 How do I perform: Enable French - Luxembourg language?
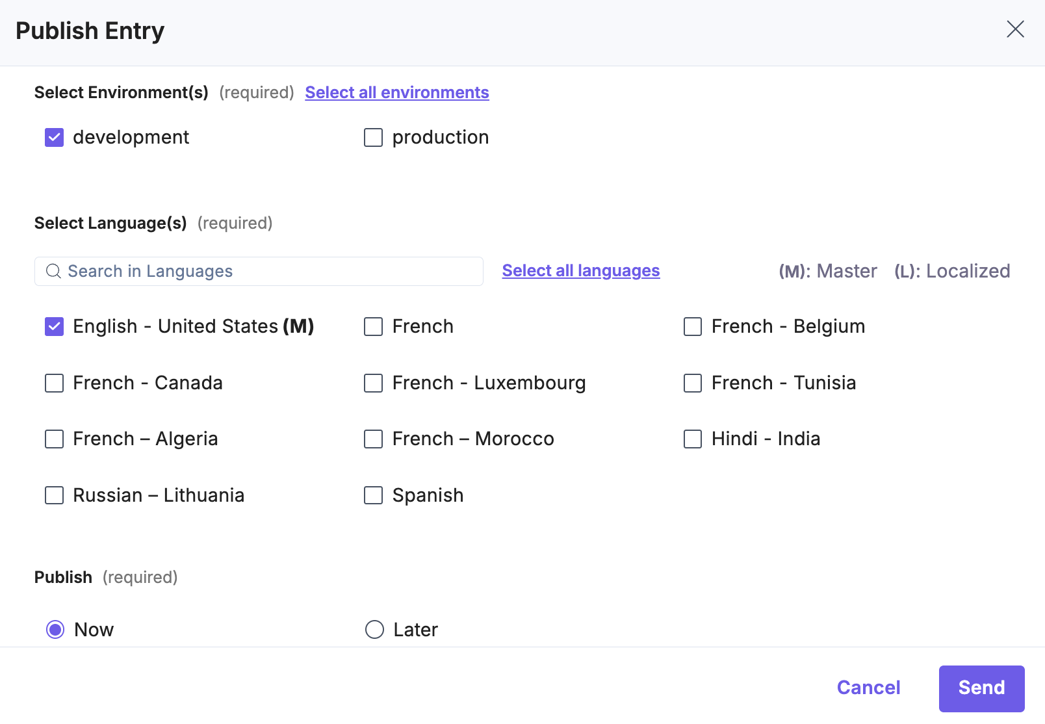[x=374, y=383]
